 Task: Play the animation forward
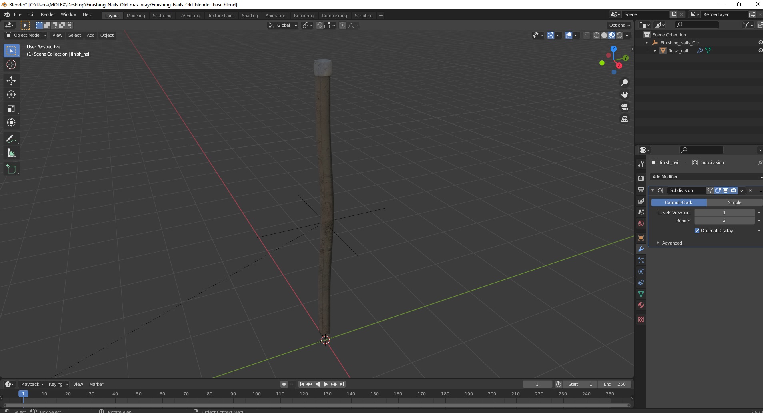coord(326,384)
